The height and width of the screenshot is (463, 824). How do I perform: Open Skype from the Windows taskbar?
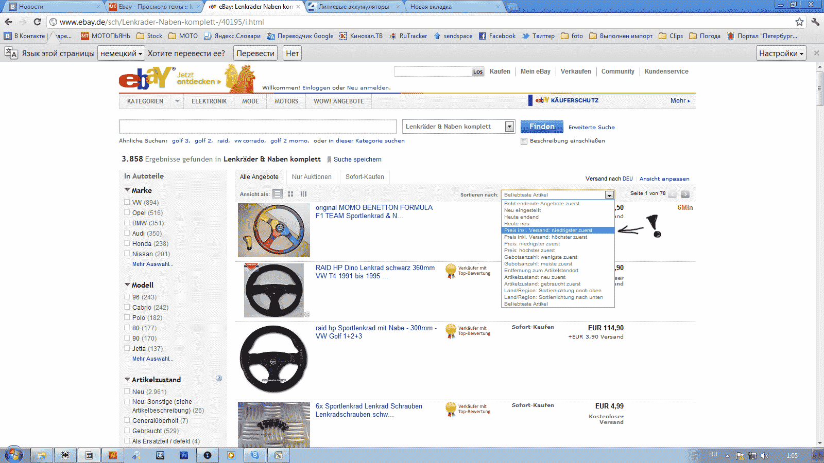pos(255,455)
